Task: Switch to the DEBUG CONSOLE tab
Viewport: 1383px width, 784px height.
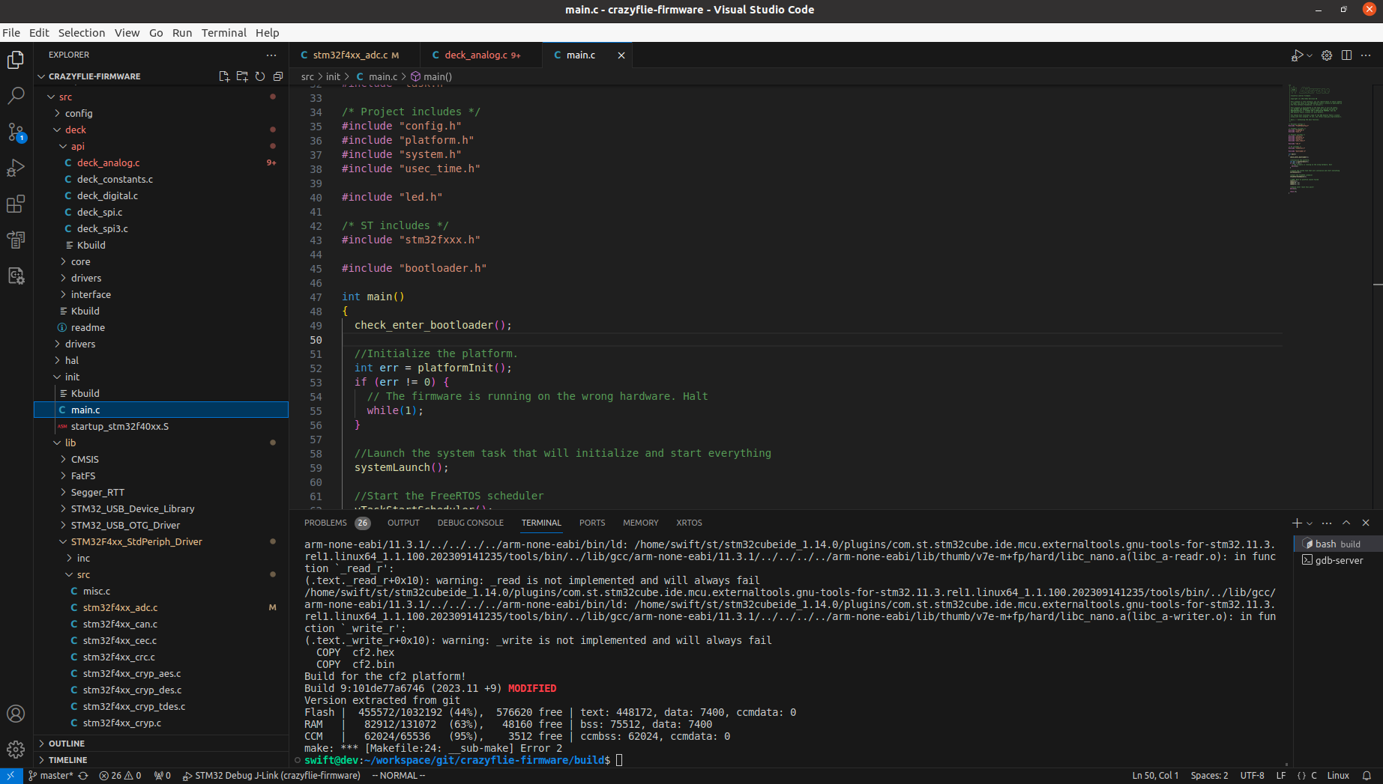Action: click(x=471, y=523)
